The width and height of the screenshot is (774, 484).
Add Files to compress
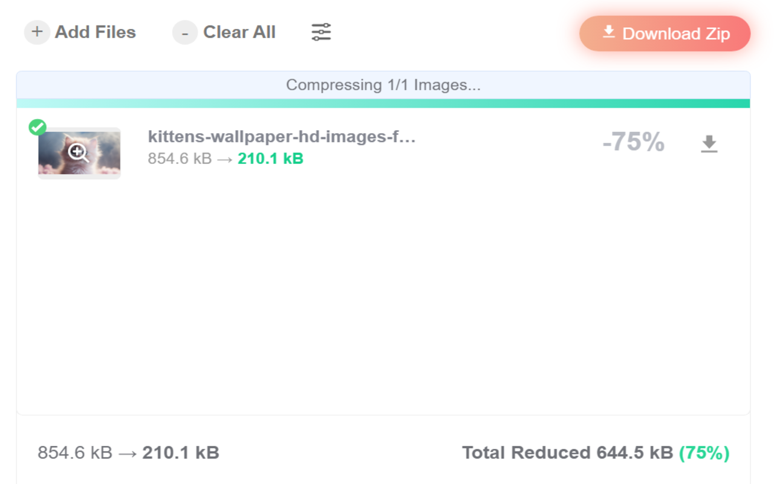[x=94, y=32]
